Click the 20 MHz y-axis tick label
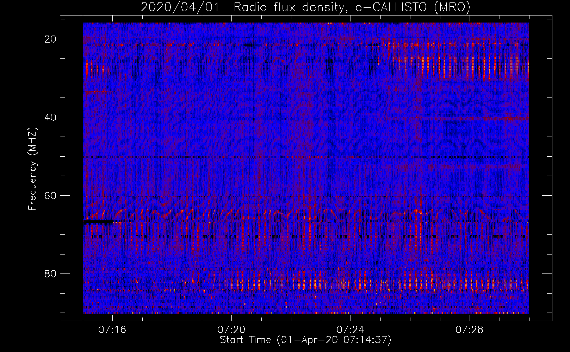This screenshot has width=570, height=352. pyautogui.click(x=50, y=39)
